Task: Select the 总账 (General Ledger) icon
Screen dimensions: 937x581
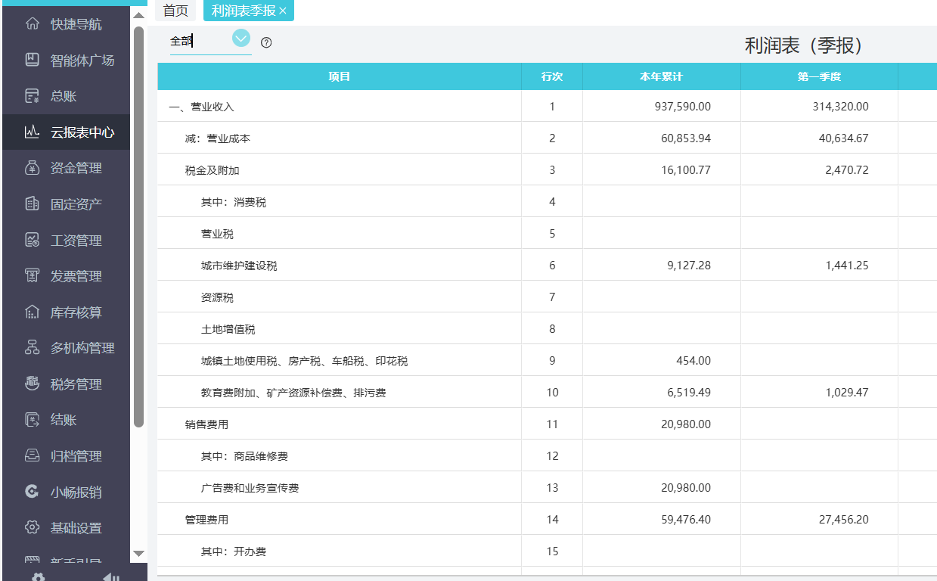Action: pos(32,96)
